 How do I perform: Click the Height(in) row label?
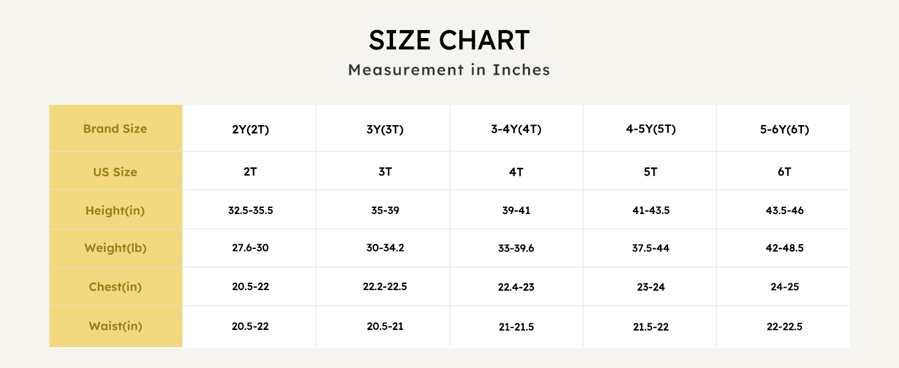(x=115, y=210)
